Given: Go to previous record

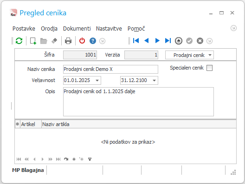Looking at the screenshot, I should (147, 41).
